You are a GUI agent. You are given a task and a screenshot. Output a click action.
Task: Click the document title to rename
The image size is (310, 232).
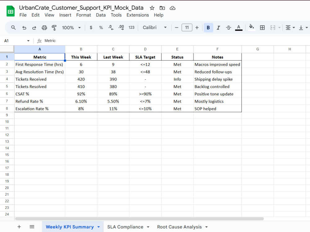[81, 8]
